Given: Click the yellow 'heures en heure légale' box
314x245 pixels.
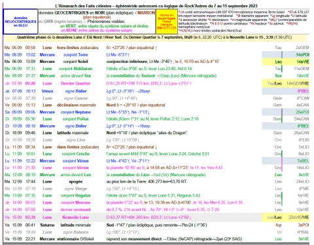Looking at the screenshot, I should [x=167, y=22].
